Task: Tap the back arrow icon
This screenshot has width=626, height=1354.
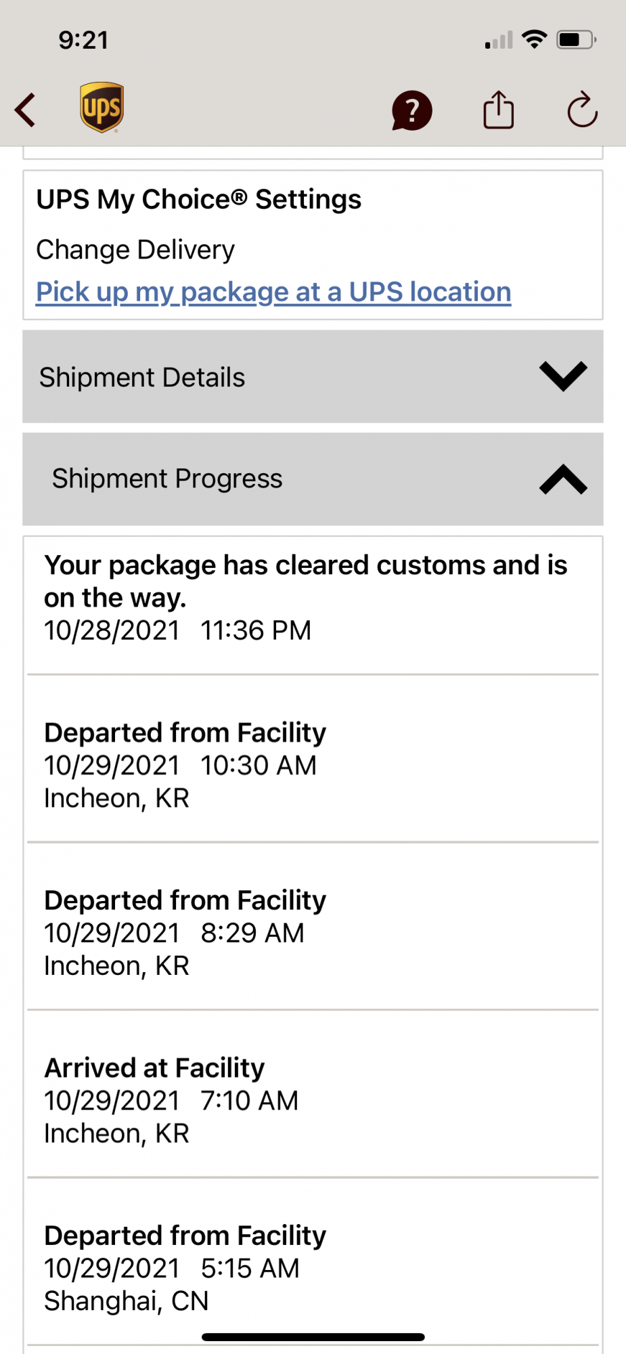Action: point(26,110)
